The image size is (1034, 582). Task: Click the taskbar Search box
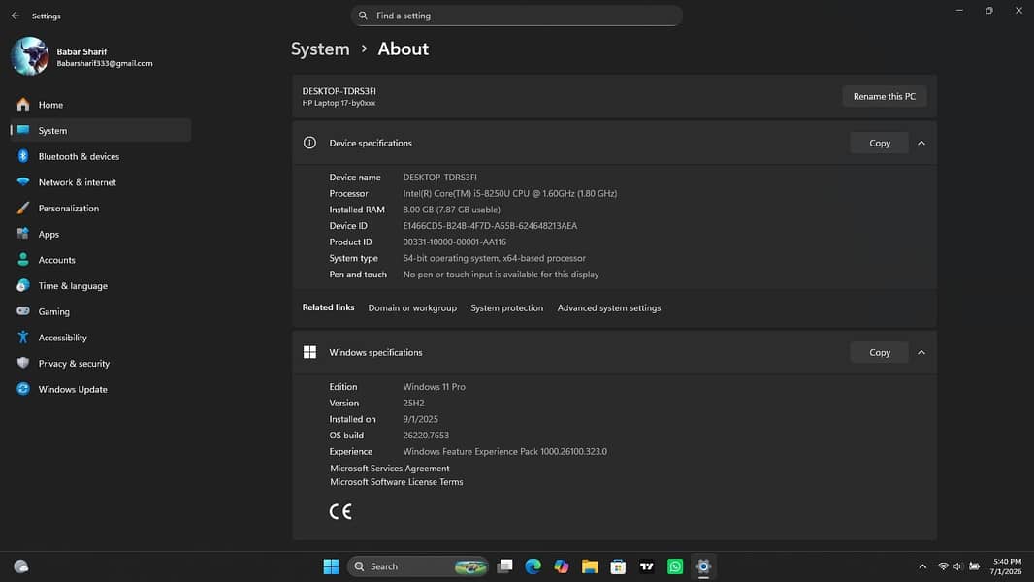[417, 566]
